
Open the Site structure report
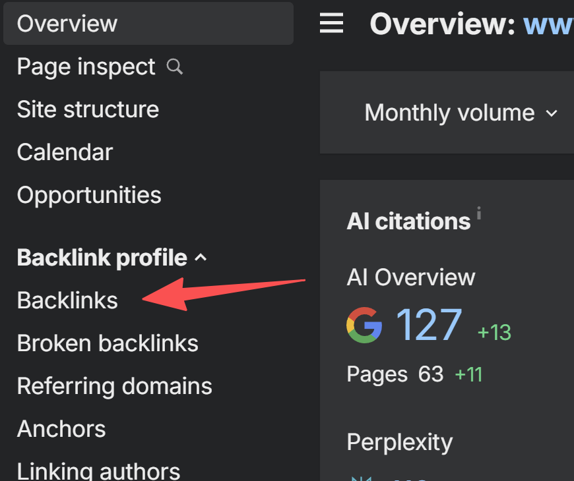click(88, 109)
